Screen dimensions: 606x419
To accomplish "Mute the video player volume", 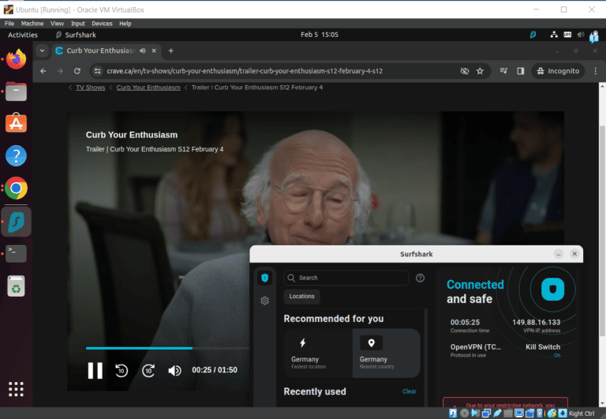I will point(174,370).
